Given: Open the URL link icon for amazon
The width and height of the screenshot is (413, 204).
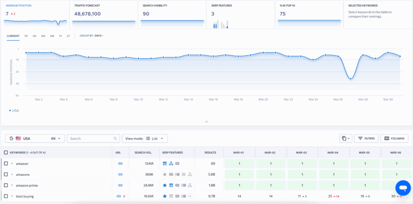Looking at the screenshot, I should tap(120, 163).
